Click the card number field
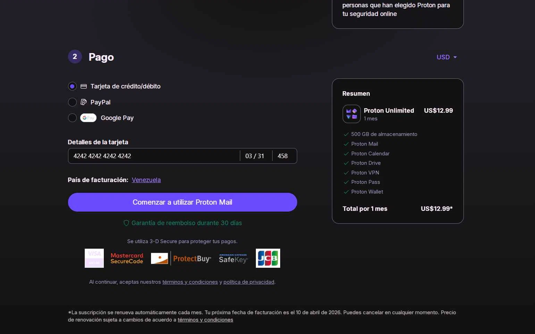Screen dimensions: 535x334 154,156
